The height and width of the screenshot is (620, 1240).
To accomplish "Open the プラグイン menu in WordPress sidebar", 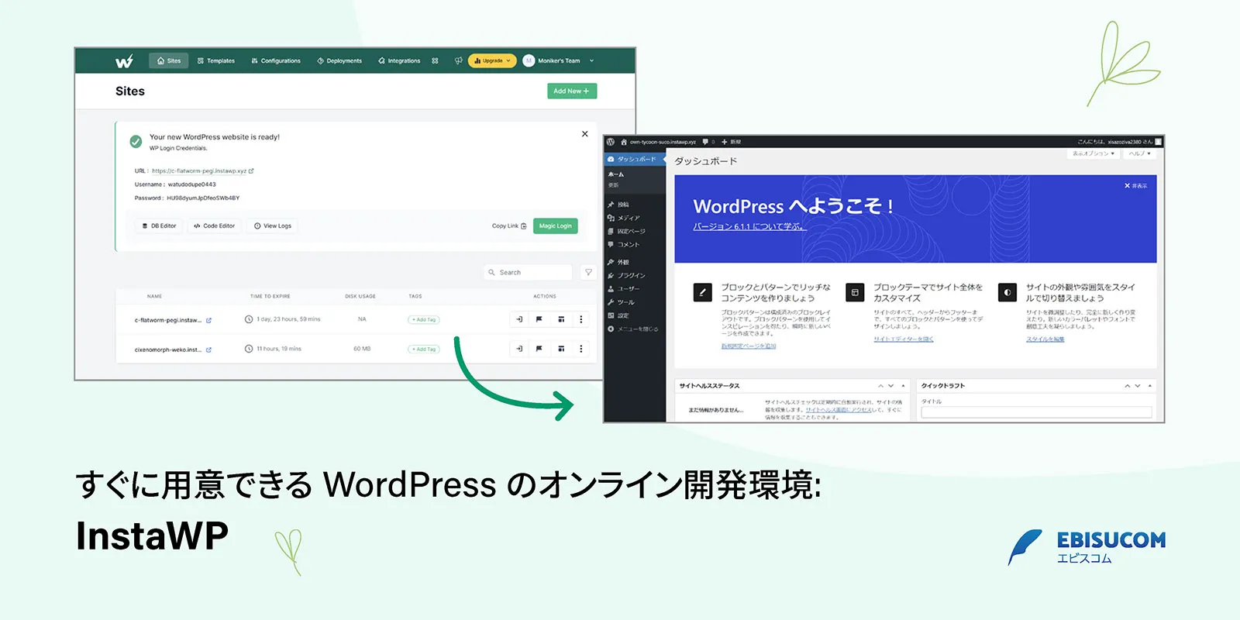I will pyautogui.click(x=630, y=275).
